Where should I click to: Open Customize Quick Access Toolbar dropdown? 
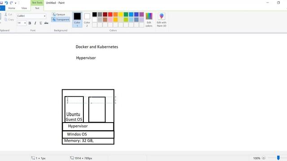pyautogui.click(x=16, y=3)
